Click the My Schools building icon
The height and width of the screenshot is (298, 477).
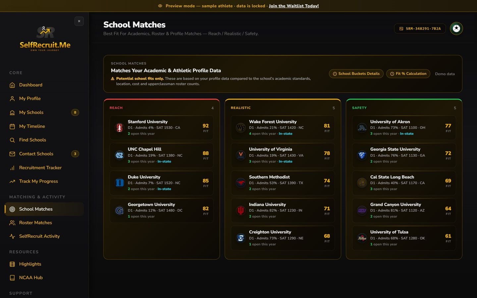(x=12, y=113)
